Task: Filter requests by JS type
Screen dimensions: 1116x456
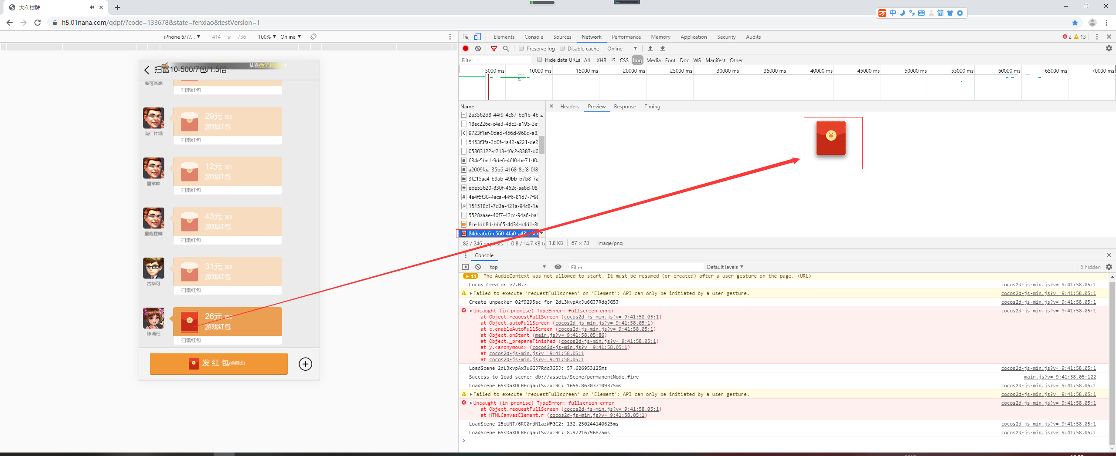Action: 613,60
